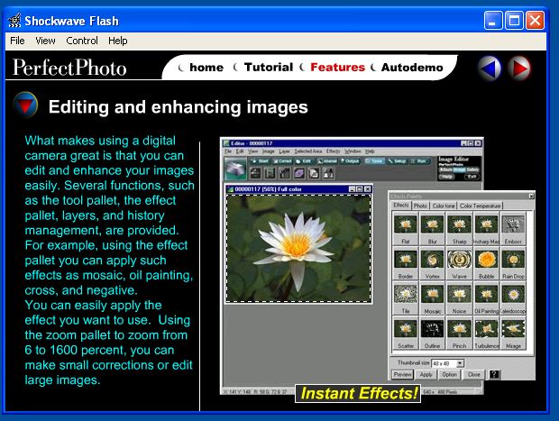
Task: Switch to the Photo tab in Effects palette
Action: pos(420,206)
